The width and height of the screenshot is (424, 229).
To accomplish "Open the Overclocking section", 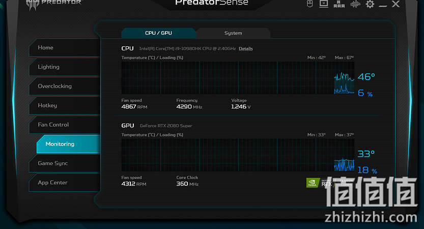I will point(65,86).
